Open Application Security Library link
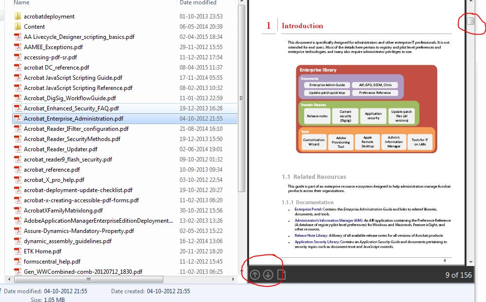Viewport: 486px width, 302px height. pyautogui.click(x=317, y=242)
